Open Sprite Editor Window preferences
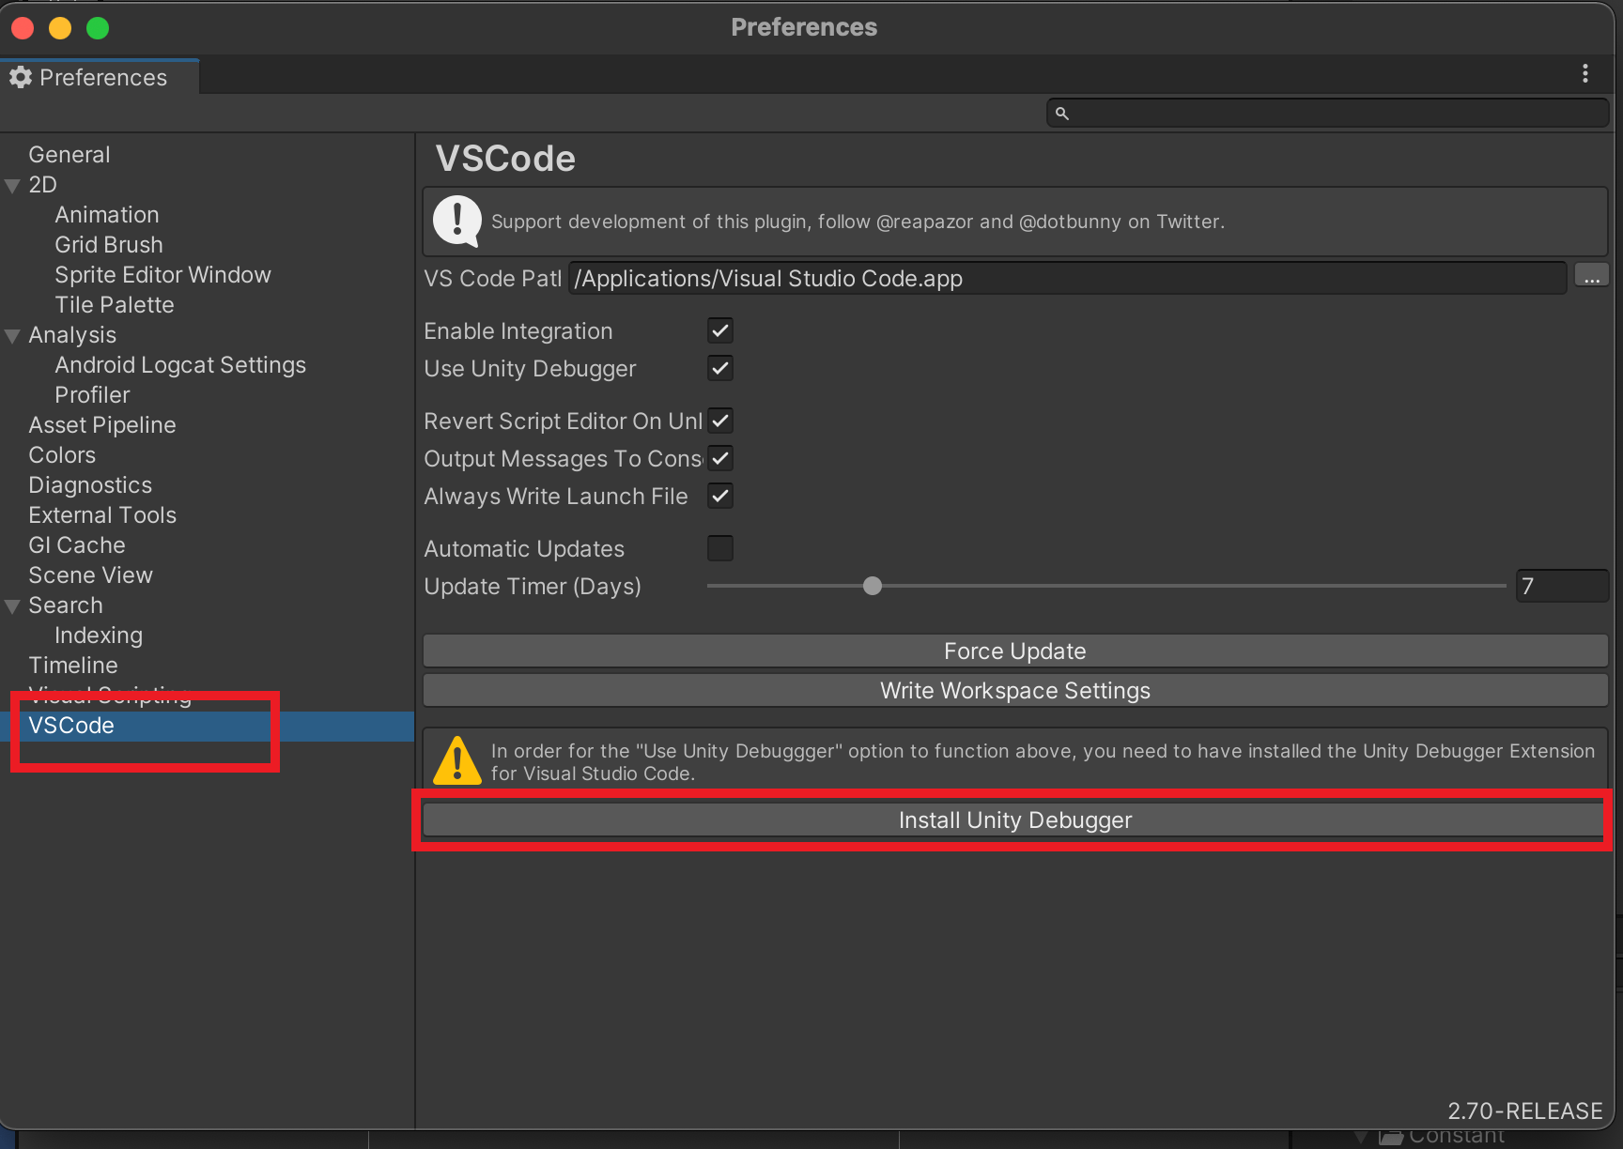Screen dimensions: 1623x1149 [162, 274]
